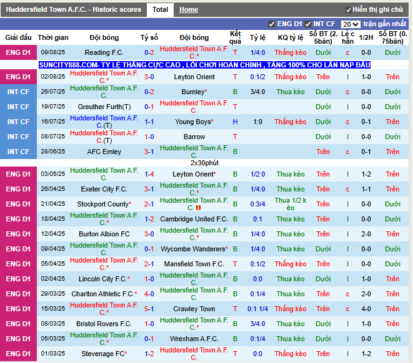The image size is (413, 363).
Task: Click Burton Albion FC team name
Action: [104, 234]
